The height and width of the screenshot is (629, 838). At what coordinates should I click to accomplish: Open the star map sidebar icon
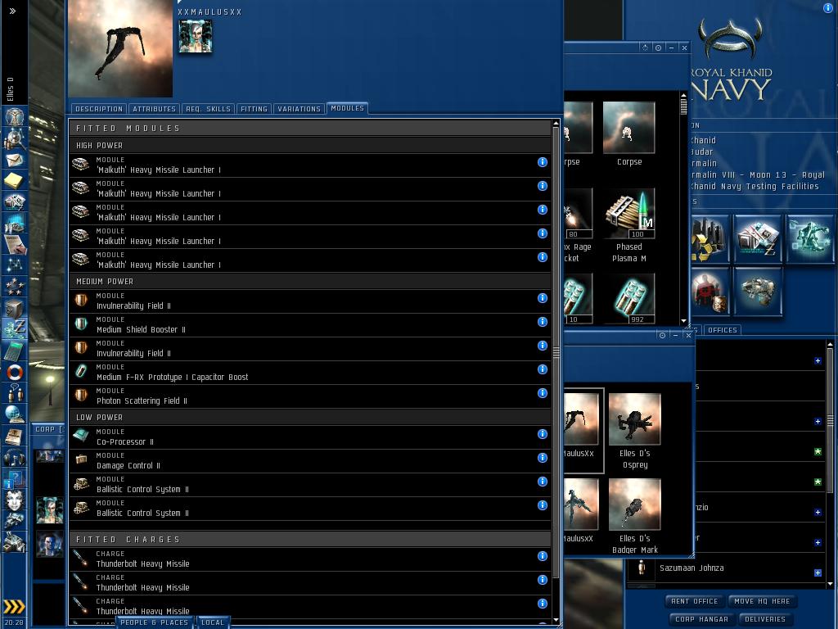click(14, 265)
